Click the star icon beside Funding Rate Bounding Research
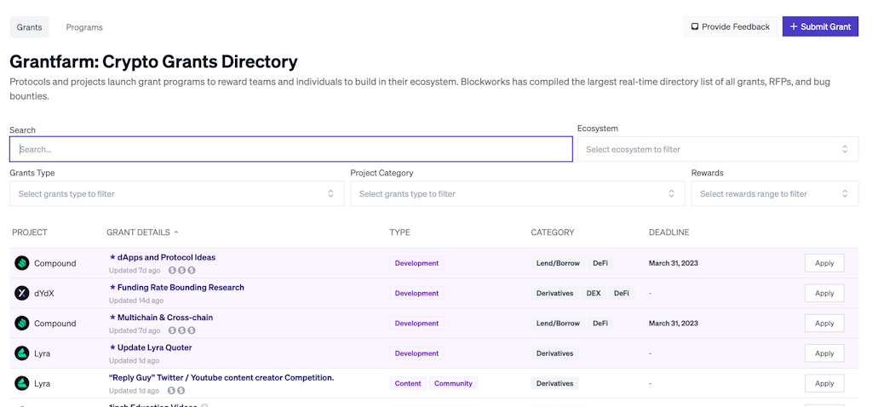872x407 pixels. point(112,288)
